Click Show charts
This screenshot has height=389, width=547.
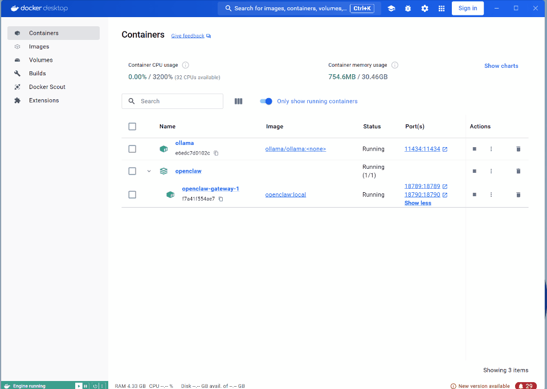pos(501,66)
